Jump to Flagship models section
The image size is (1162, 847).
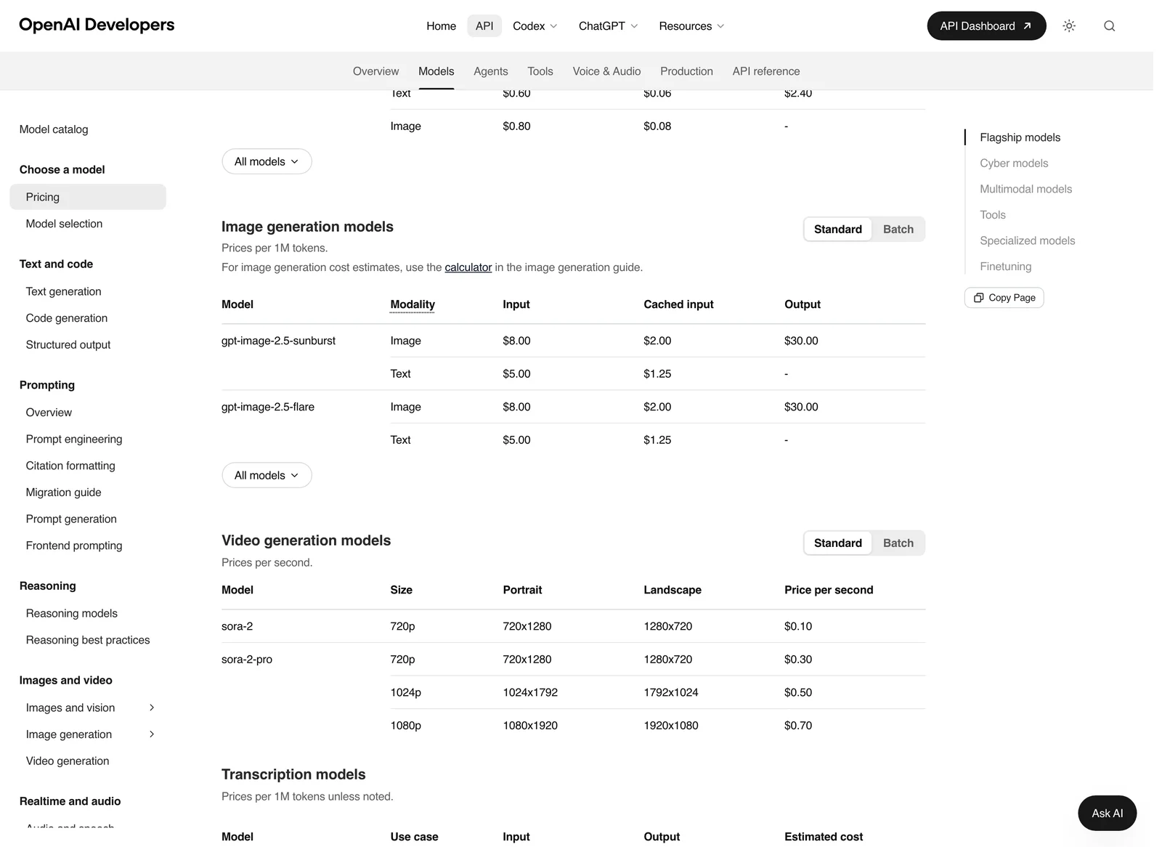tap(1020, 137)
